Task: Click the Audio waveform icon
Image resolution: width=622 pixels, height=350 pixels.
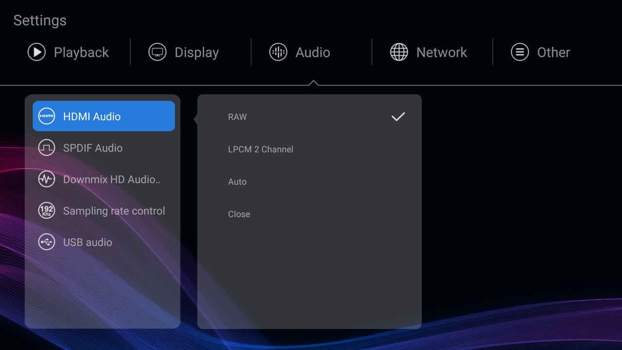Action: coord(278,52)
